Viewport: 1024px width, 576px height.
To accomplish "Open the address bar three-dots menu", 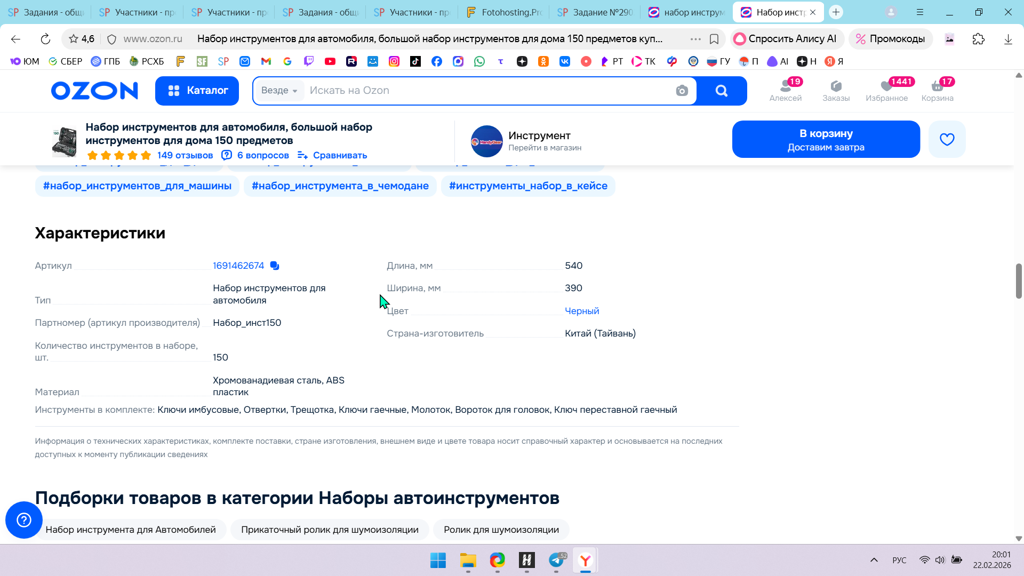I will tap(695, 39).
